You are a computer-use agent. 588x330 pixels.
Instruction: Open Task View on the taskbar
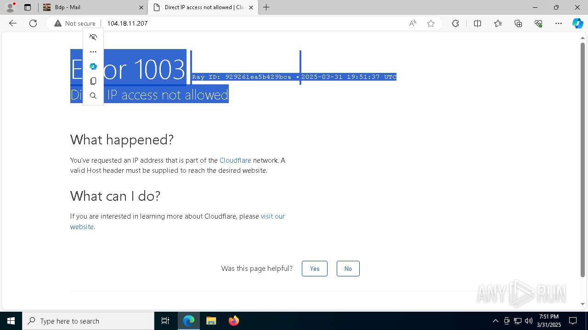pyautogui.click(x=165, y=321)
